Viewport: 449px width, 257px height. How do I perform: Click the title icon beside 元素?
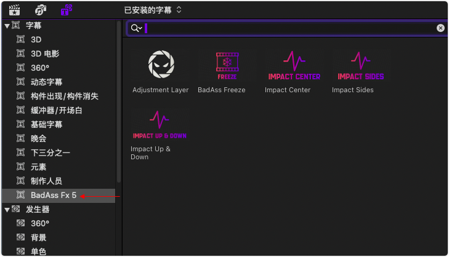[20, 167]
